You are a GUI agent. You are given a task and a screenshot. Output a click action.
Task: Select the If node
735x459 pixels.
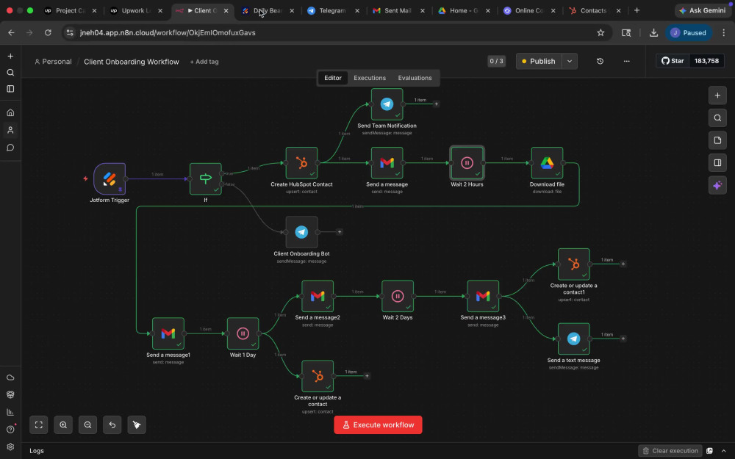(205, 178)
